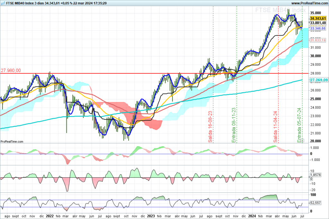
Task: Click the 1,8576 oscillator value label
Action: [316, 175]
